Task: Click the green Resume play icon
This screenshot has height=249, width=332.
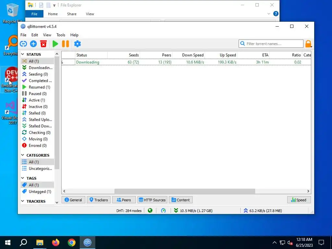Action: (55, 44)
